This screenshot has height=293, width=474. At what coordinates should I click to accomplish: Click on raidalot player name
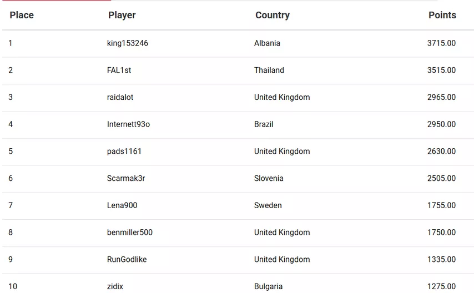click(120, 97)
